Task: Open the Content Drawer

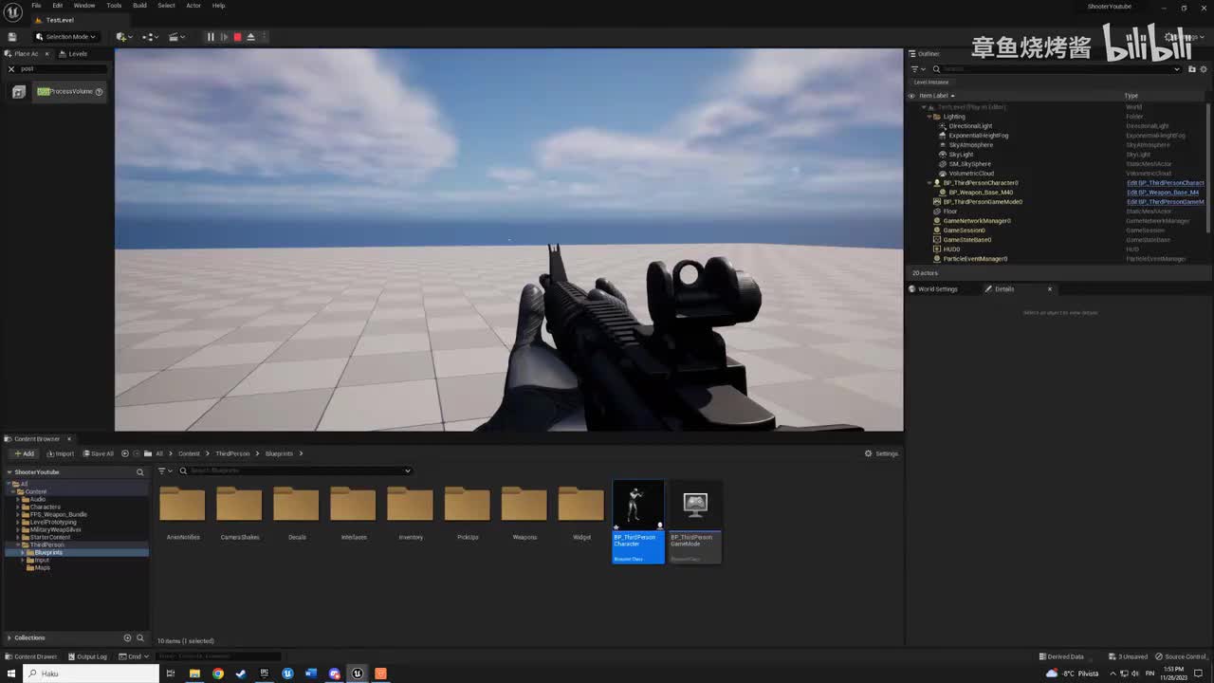Action: 31,656
